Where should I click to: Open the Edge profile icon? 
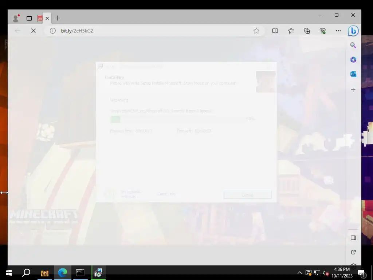point(16,18)
